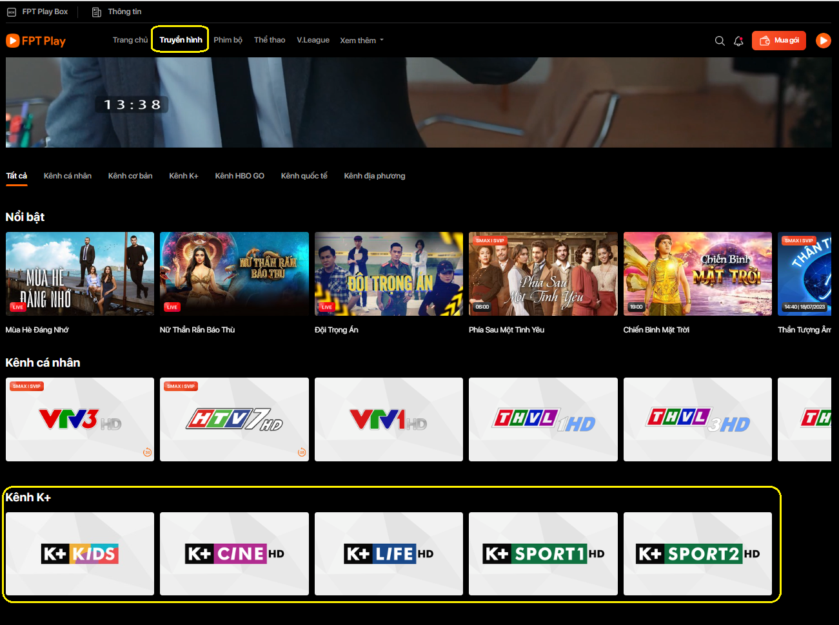
Task: Open Phía Sau Một Tình Yêu thumbnail
Action: [543, 274]
